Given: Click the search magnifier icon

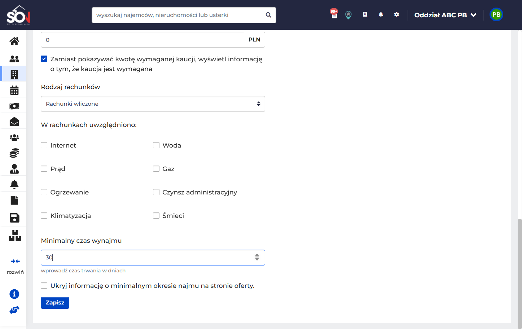Looking at the screenshot, I should 268,15.
